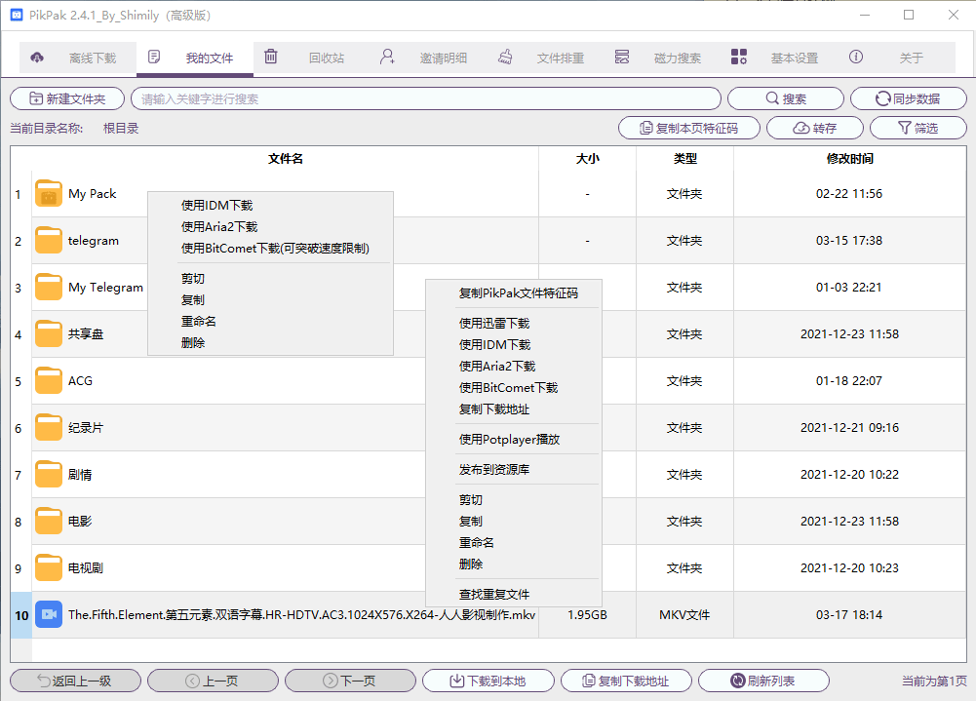Click the 下载到本地 button
976x701 pixels.
click(x=488, y=681)
